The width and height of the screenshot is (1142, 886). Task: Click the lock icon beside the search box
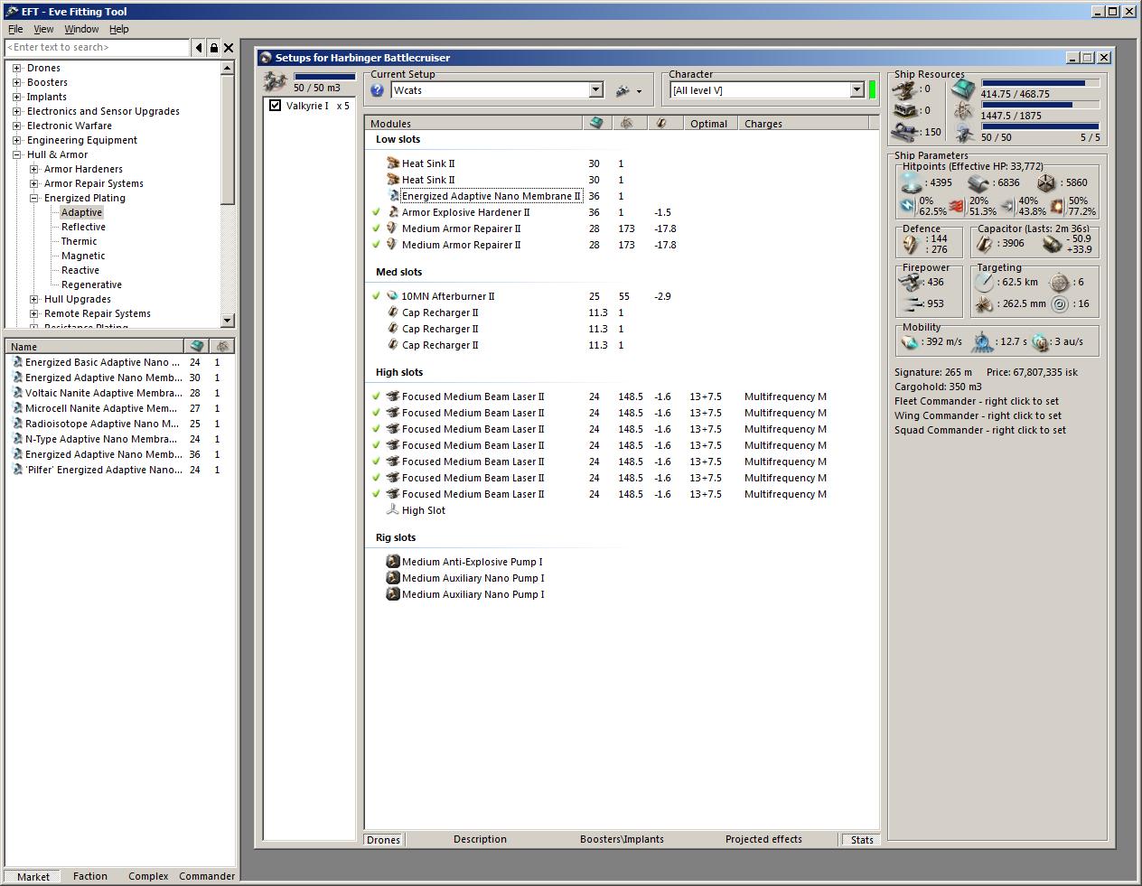pos(213,48)
